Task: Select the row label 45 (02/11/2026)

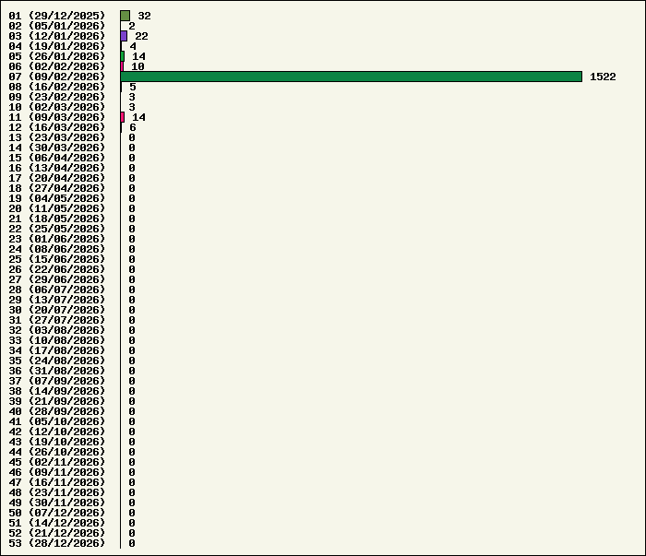Action: coord(57,463)
